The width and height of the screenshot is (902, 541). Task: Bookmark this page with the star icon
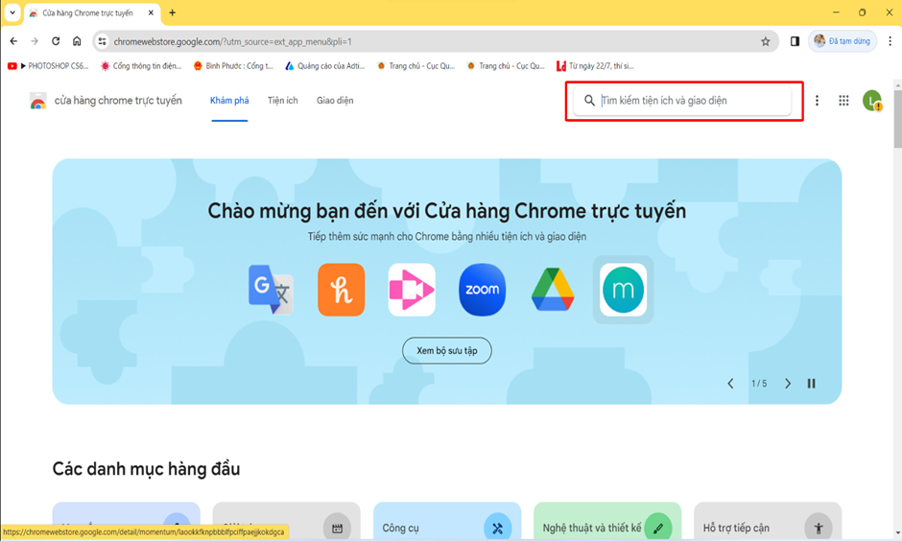[765, 41]
